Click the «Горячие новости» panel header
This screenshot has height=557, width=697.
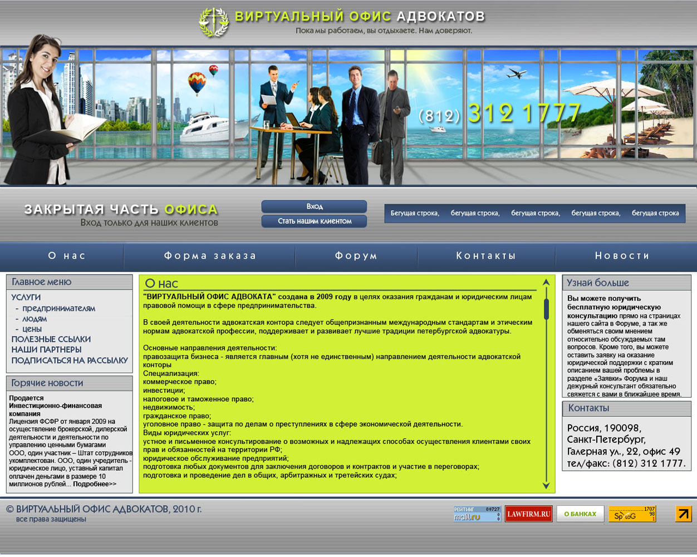pyautogui.click(x=69, y=383)
